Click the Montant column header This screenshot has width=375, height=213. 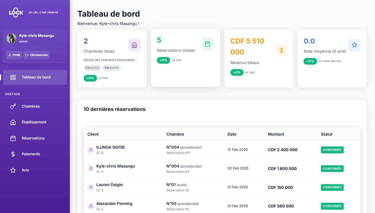(276, 134)
